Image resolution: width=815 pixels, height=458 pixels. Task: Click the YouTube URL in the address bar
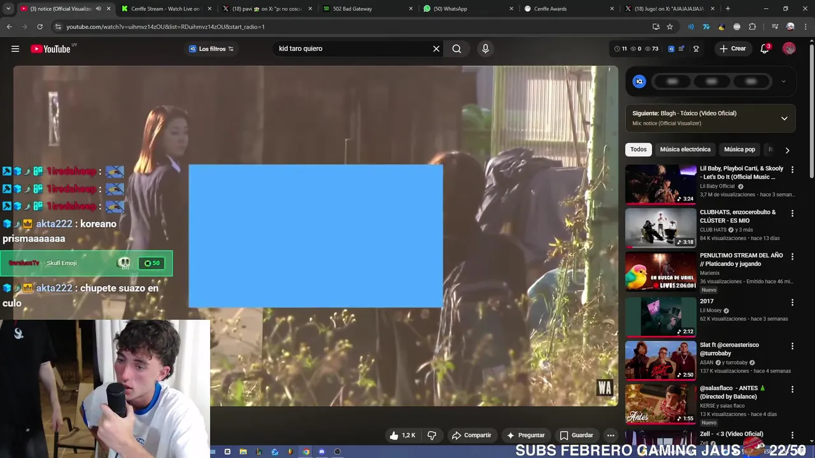pos(166,27)
